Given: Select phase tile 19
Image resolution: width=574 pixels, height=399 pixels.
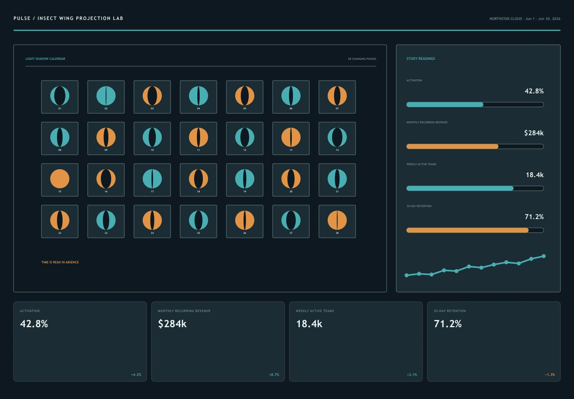Looking at the screenshot, I should [x=245, y=180].
